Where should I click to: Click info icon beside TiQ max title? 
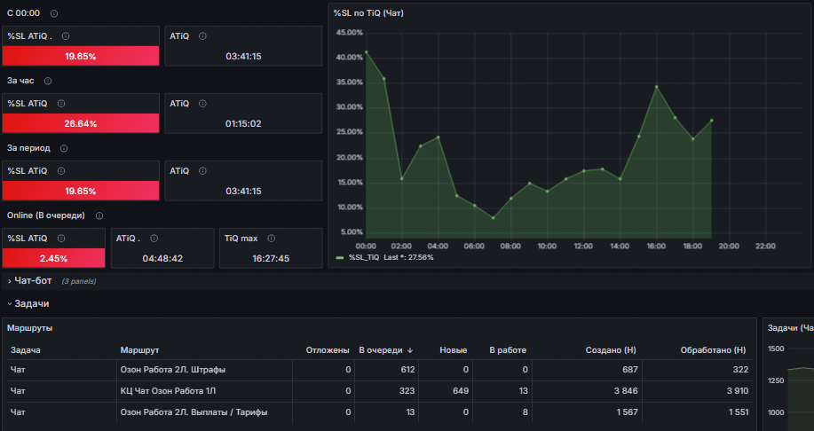point(271,239)
